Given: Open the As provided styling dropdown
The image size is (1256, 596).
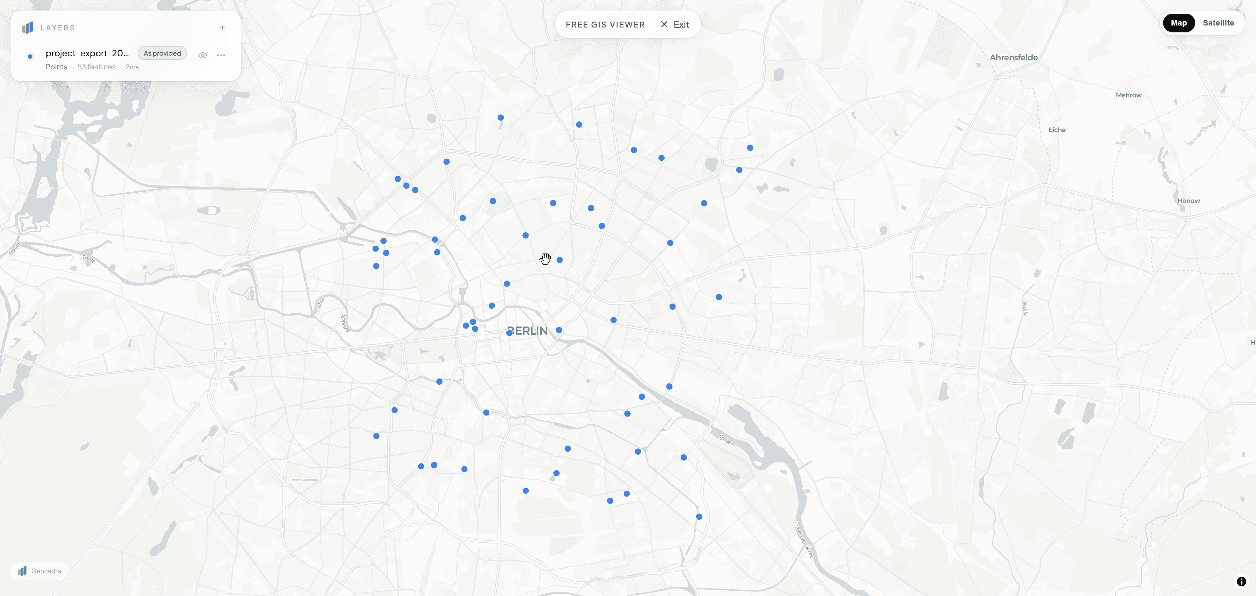Looking at the screenshot, I should 162,53.
